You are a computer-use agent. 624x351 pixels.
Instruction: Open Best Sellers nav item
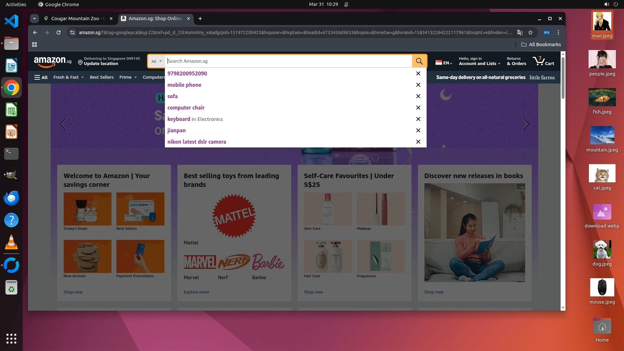[x=102, y=77]
